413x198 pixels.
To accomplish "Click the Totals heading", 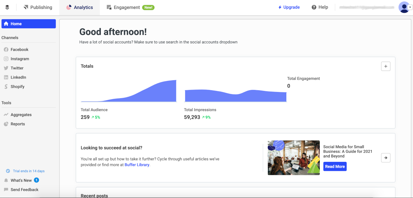I will 87,66.
